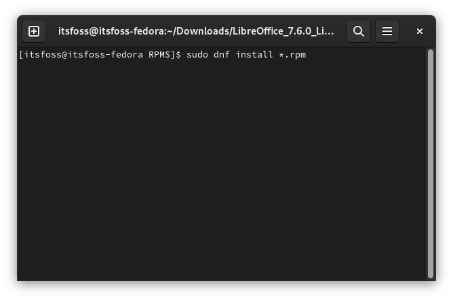Click the dollar sign prompt symbol
Image resolution: width=453 pixels, height=300 pixels.
(178, 54)
